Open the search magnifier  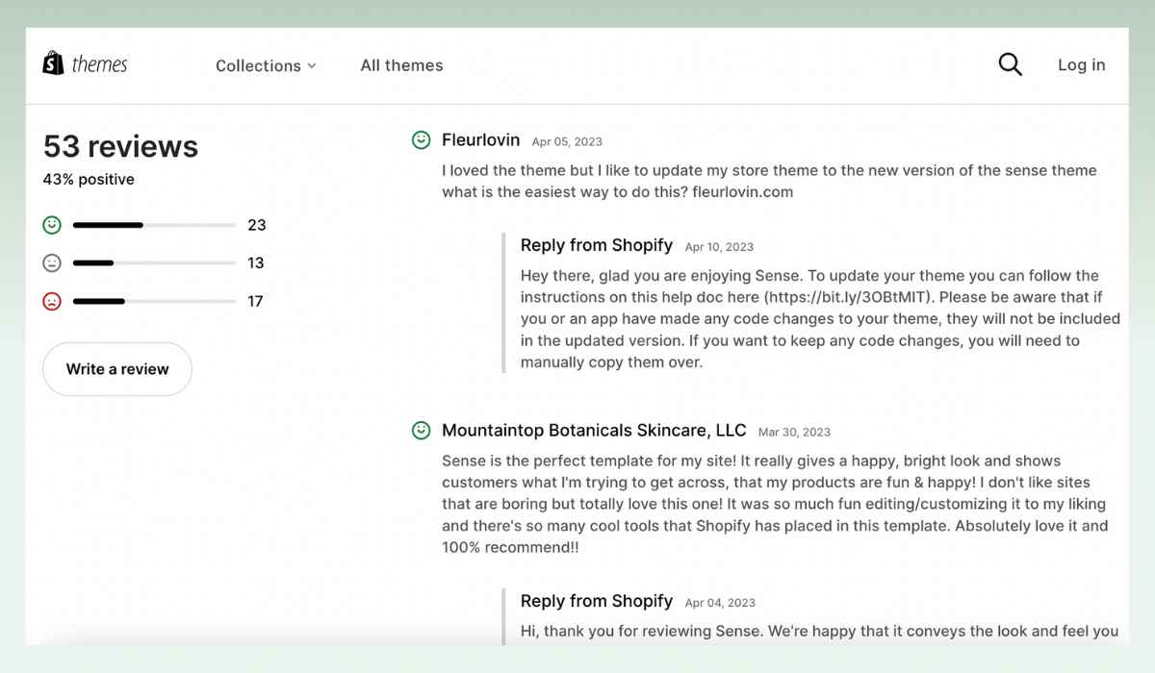click(1009, 63)
